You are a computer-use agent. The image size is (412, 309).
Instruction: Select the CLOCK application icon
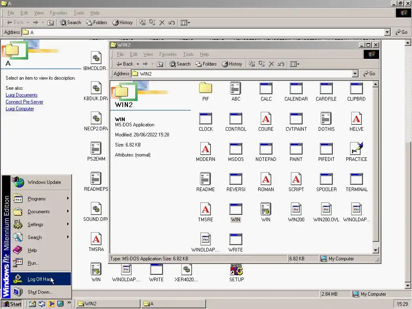point(206,119)
